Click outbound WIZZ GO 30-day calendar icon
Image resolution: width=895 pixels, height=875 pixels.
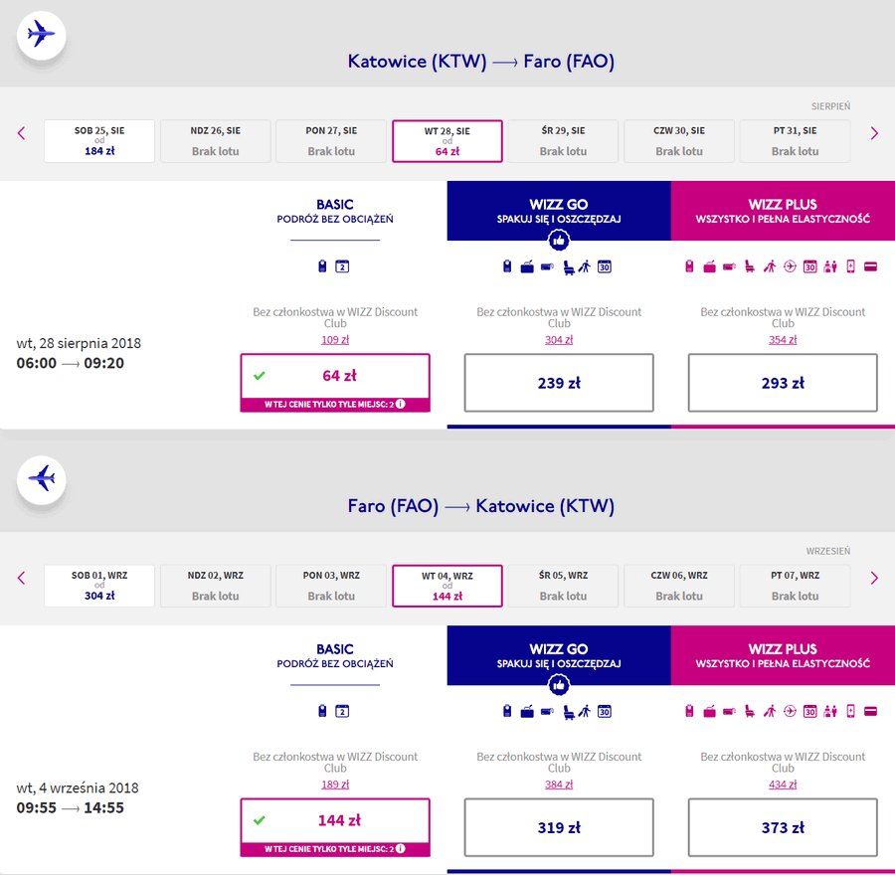tap(605, 266)
